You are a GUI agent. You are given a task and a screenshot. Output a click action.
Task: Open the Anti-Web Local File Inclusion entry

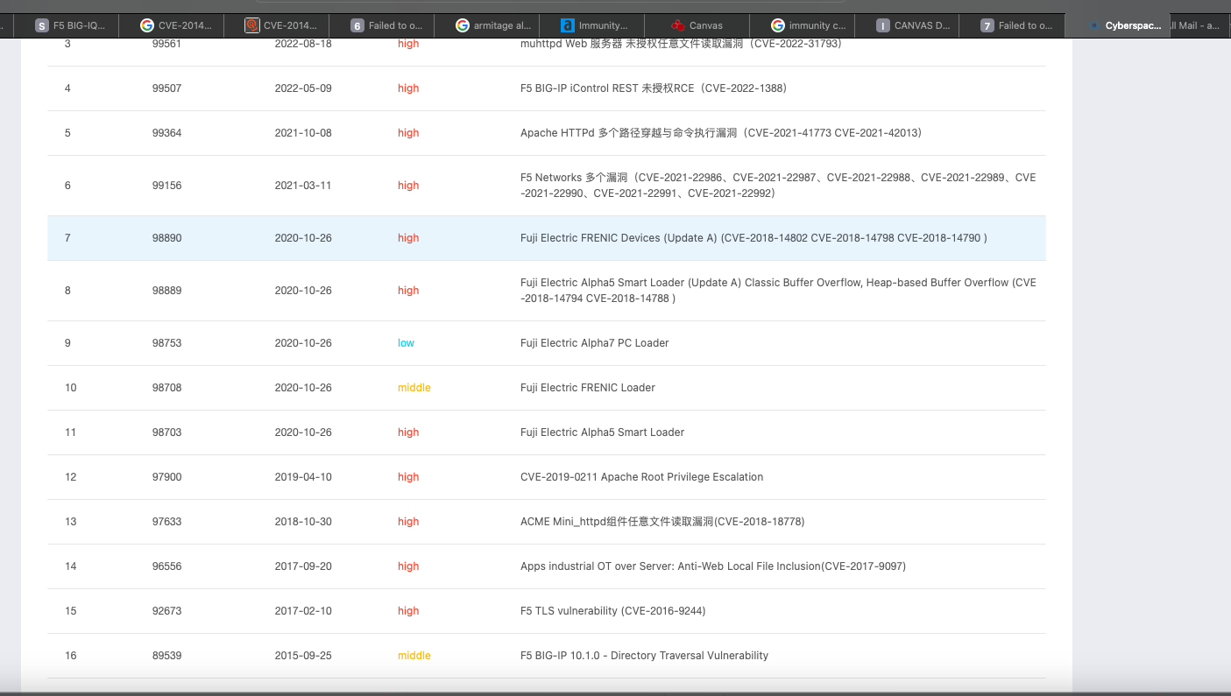[x=713, y=566]
